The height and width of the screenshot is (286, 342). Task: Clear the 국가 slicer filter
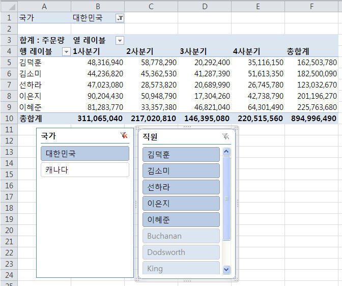tap(123, 136)
